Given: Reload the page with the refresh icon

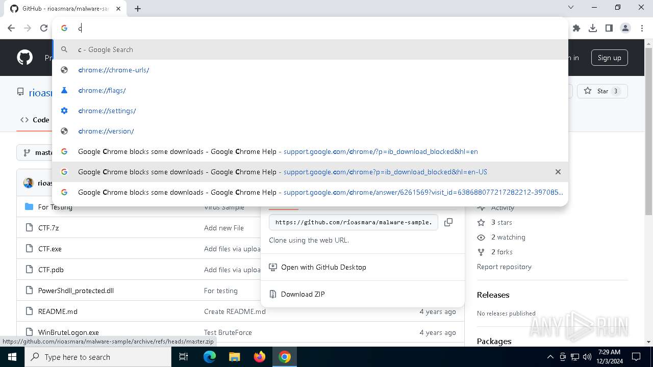Looking at the screenshot, I should point(44,28).
